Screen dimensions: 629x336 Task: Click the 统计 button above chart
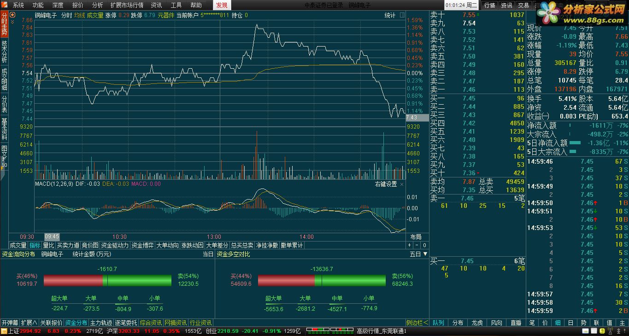tap(390, 15)
